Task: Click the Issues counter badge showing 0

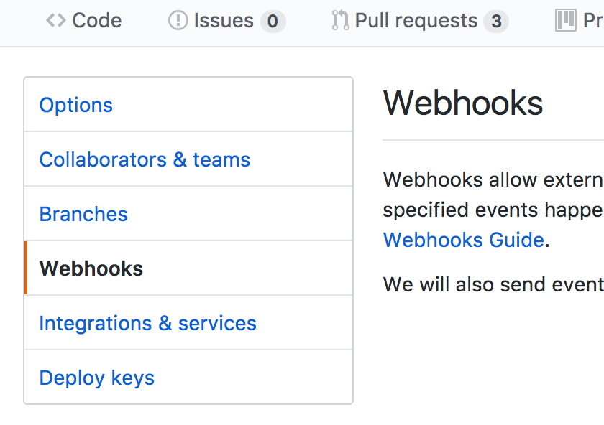Action: 273,22
